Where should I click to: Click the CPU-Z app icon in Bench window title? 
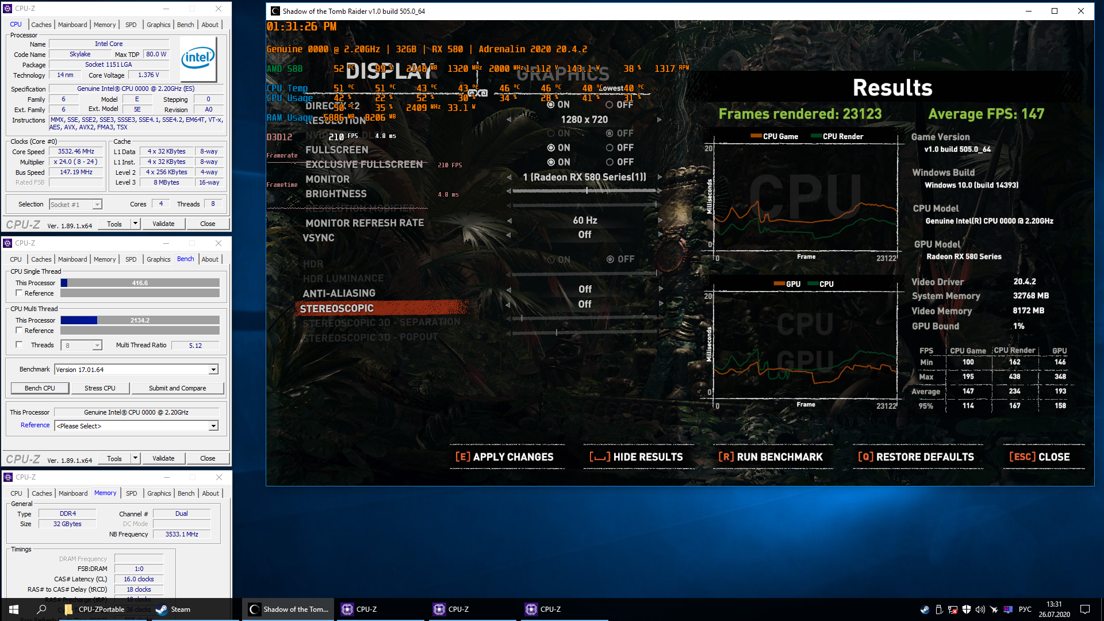(x=8, y=243)
